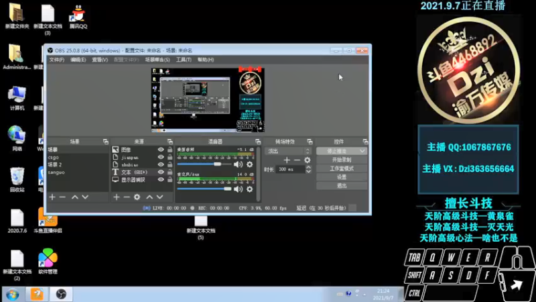
Task: Enable 工作室模式 studio mode
Action: tap(342, 168)
